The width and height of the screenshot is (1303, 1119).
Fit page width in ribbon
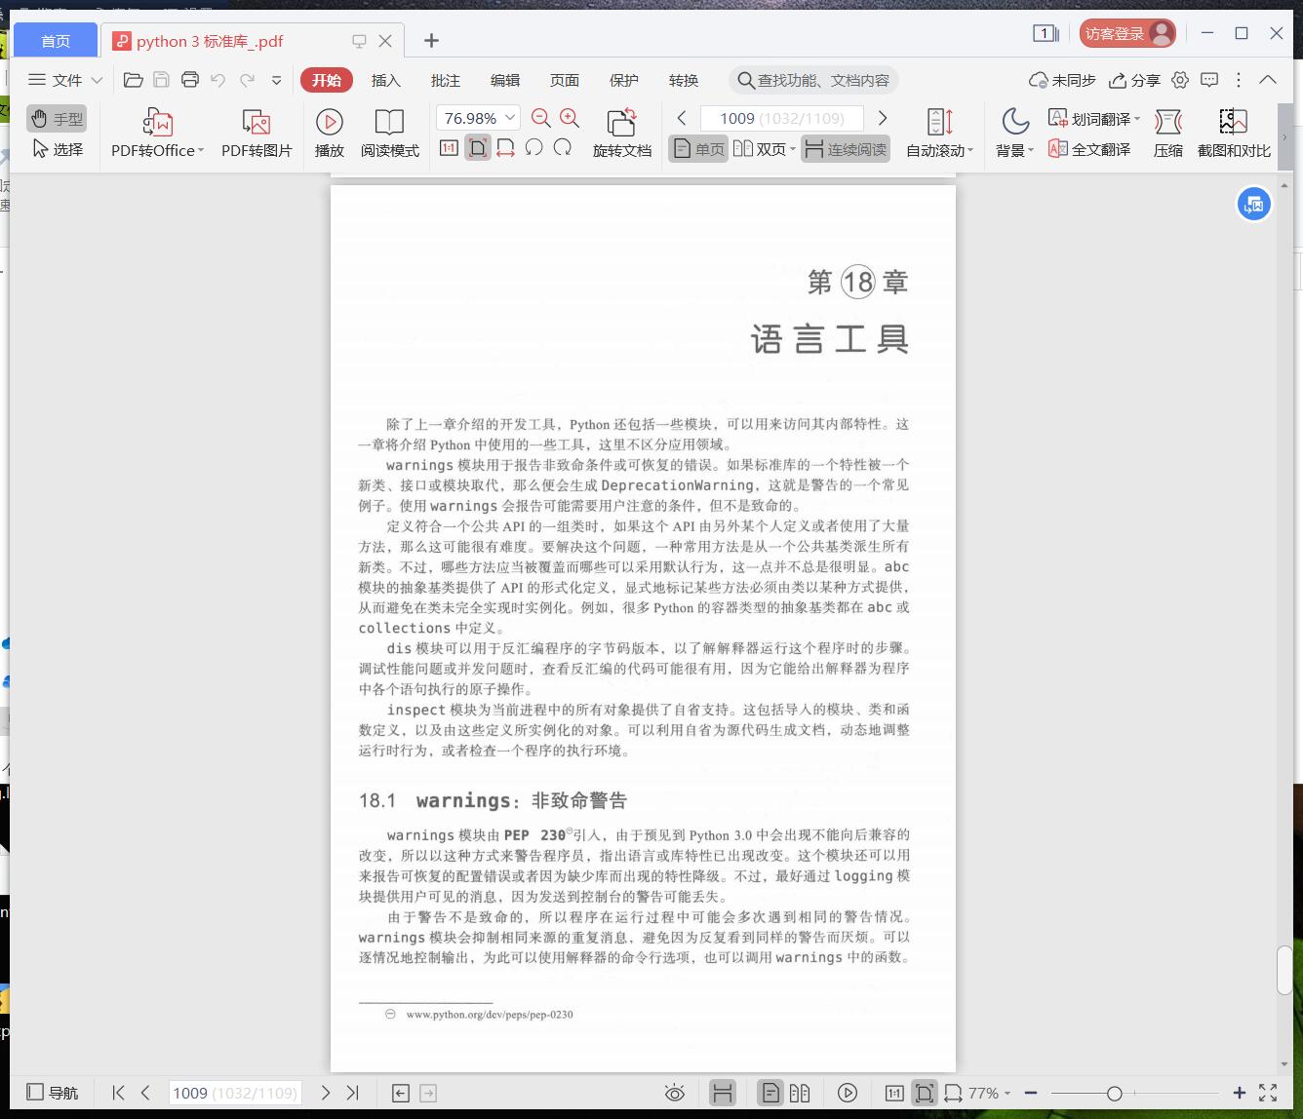505,148
